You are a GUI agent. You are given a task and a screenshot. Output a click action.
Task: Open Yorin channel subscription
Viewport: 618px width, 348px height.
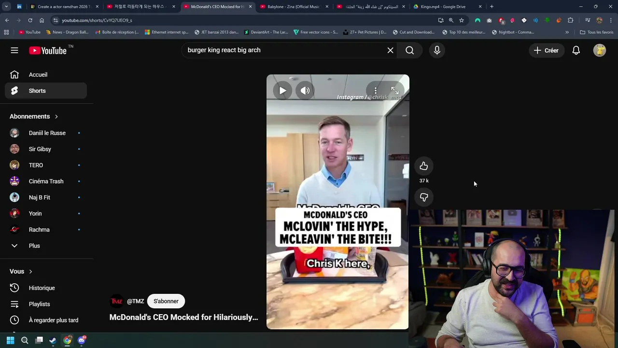coord(46,214)
